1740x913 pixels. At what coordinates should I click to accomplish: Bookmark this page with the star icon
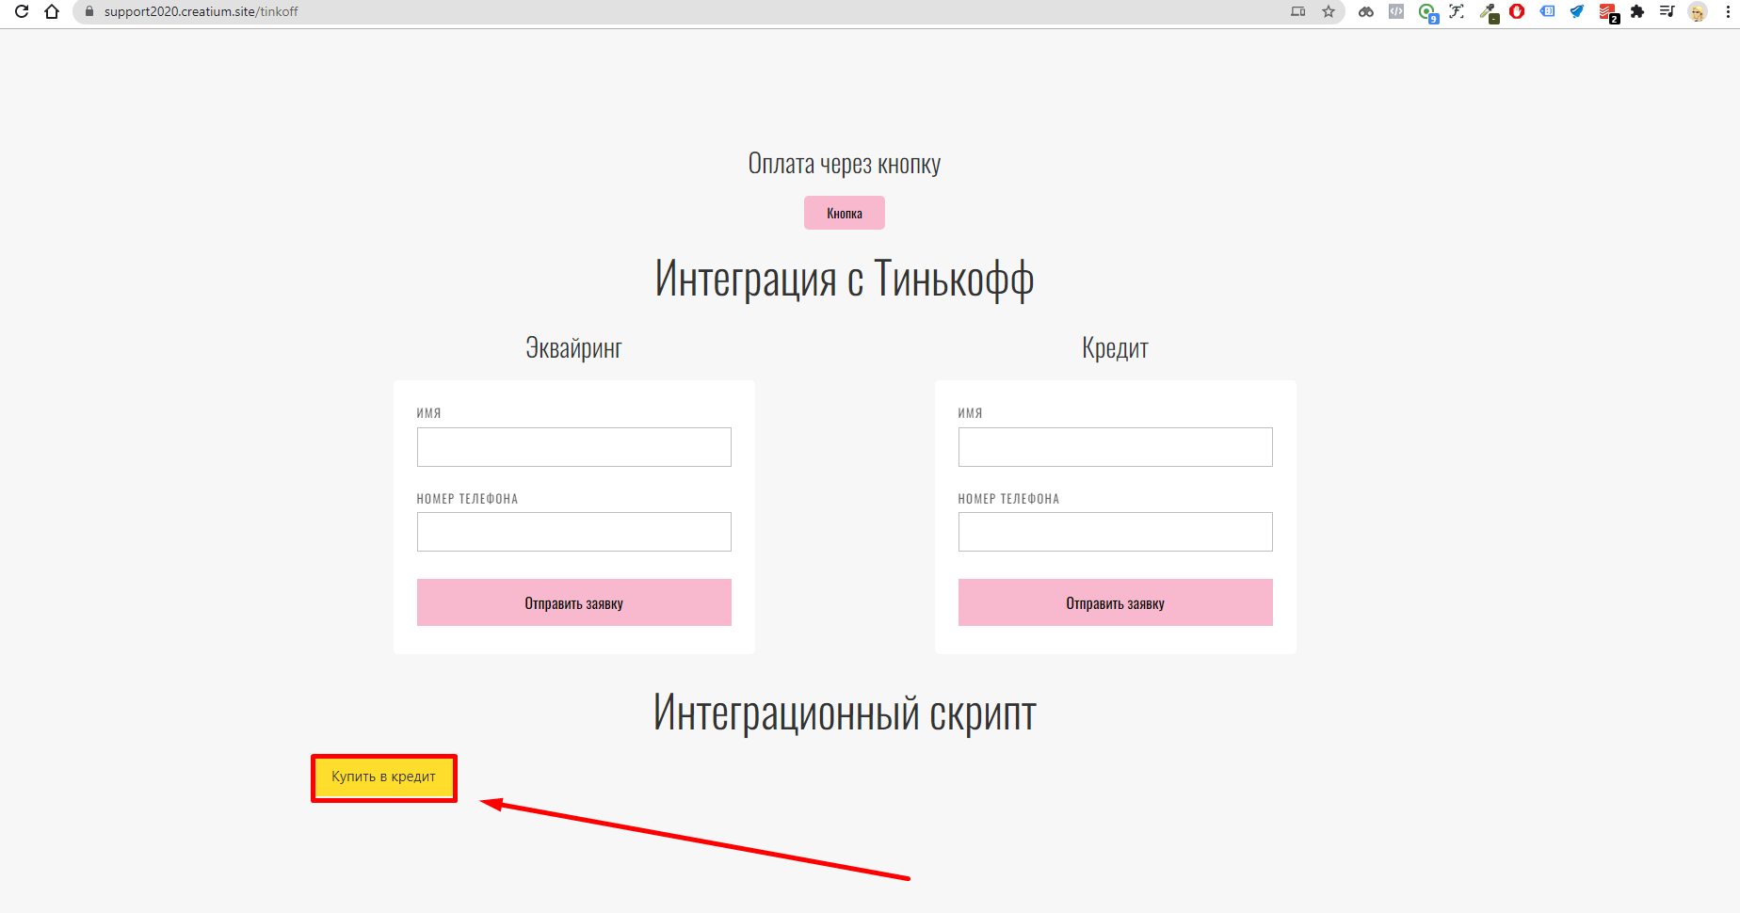coord(1329,11)
